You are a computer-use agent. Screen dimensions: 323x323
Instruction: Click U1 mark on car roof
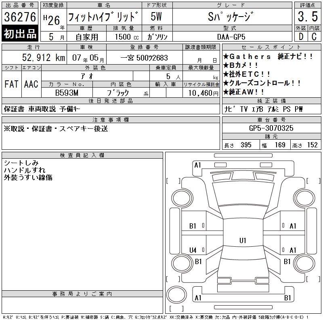pyautogui.click(x=243, y=240)
